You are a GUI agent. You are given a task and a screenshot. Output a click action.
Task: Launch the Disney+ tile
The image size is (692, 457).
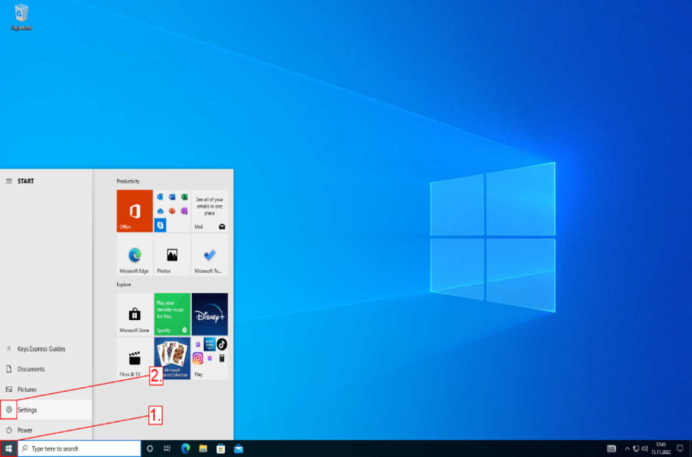tap(209, 314)
